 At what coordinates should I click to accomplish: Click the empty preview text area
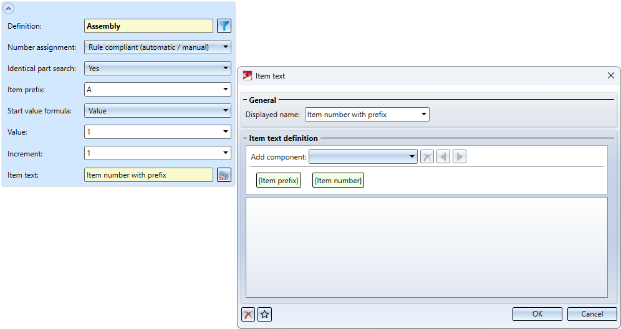pyautogui.click(x=426, y=247)
